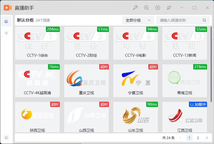Click the search magnifier icon in channel field
The width and height of the screenshot is (214, 144).
[x=204, y=20]
